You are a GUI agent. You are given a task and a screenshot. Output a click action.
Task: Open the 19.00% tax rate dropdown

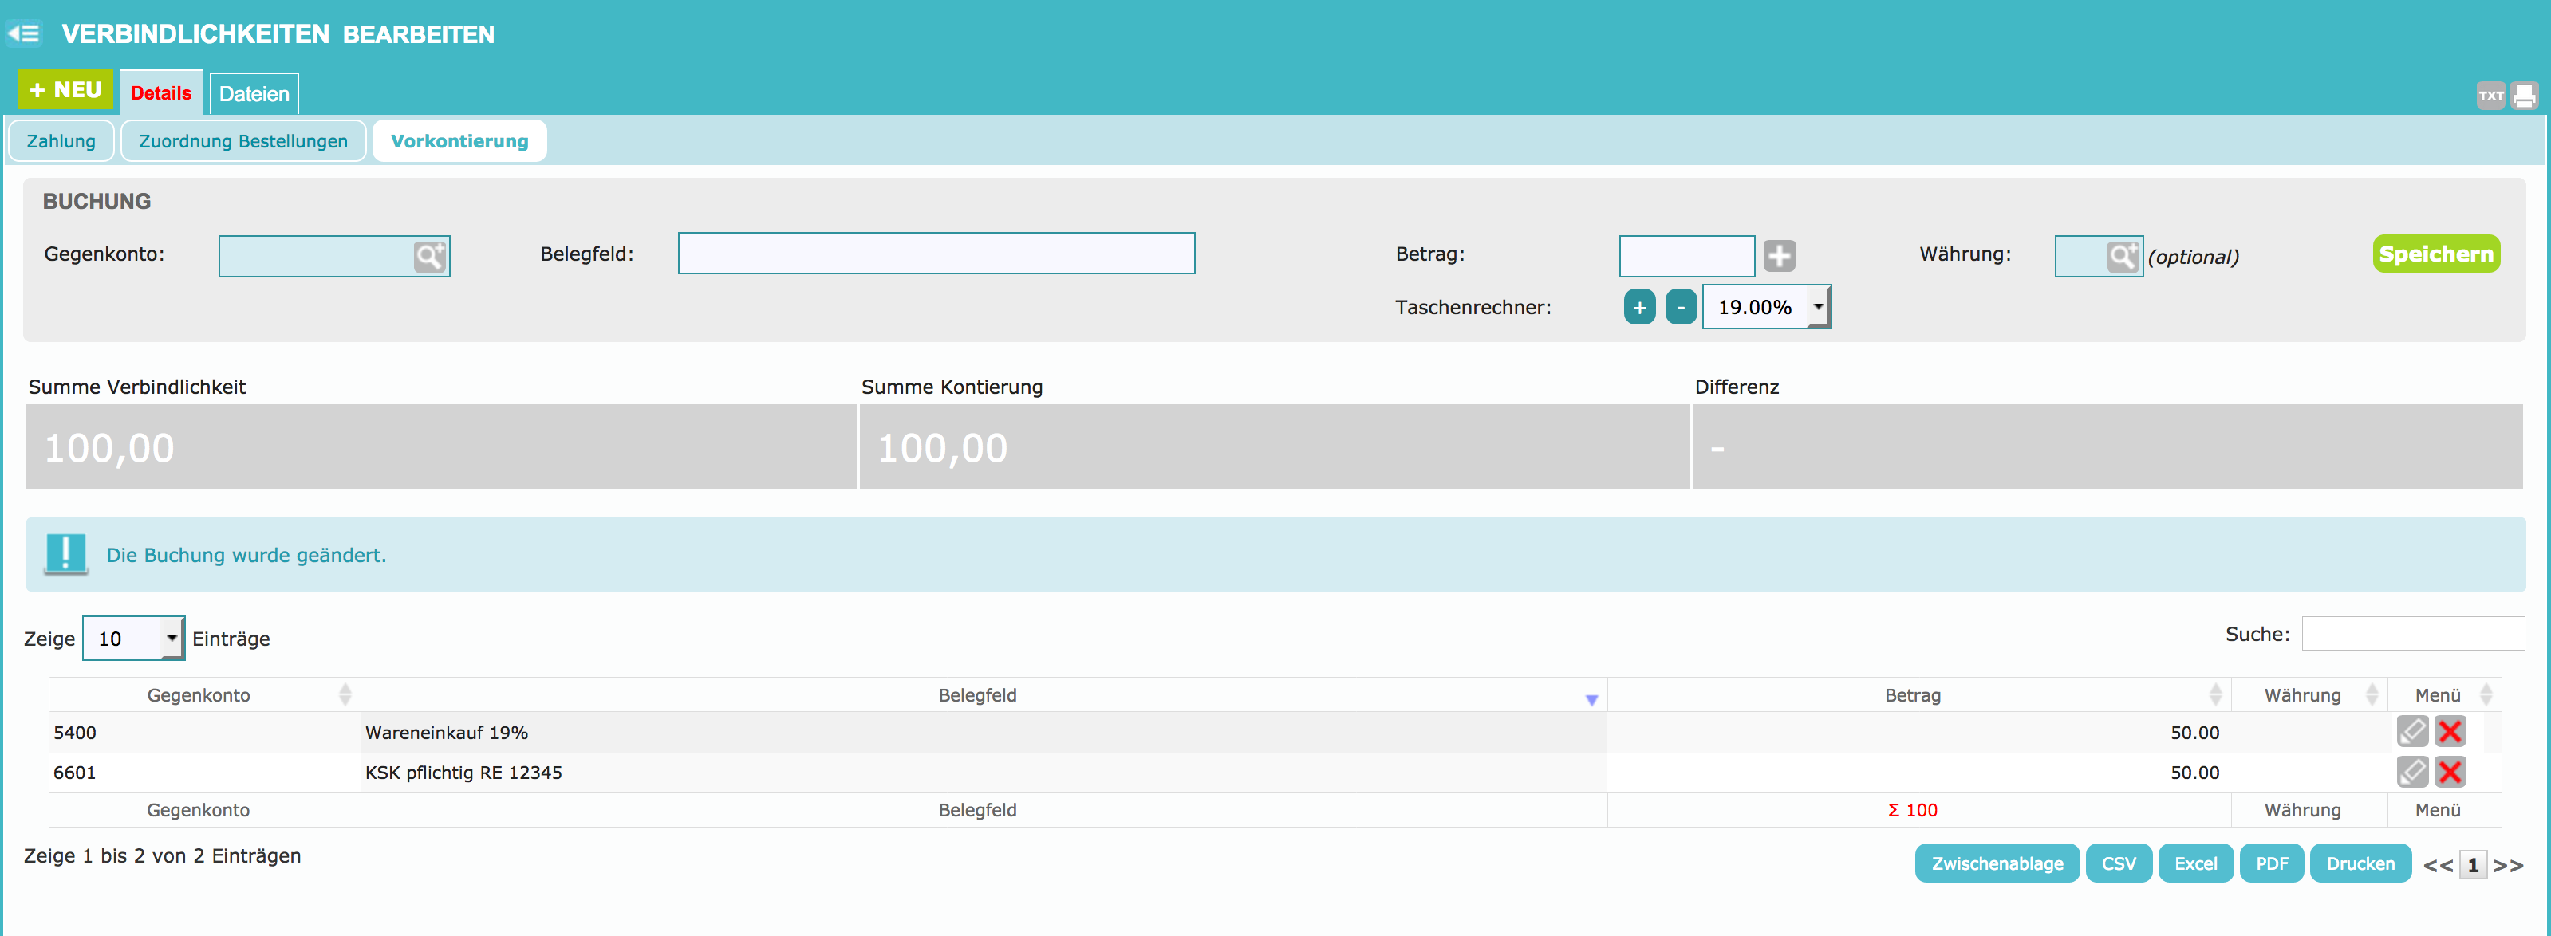(1766, 307)
